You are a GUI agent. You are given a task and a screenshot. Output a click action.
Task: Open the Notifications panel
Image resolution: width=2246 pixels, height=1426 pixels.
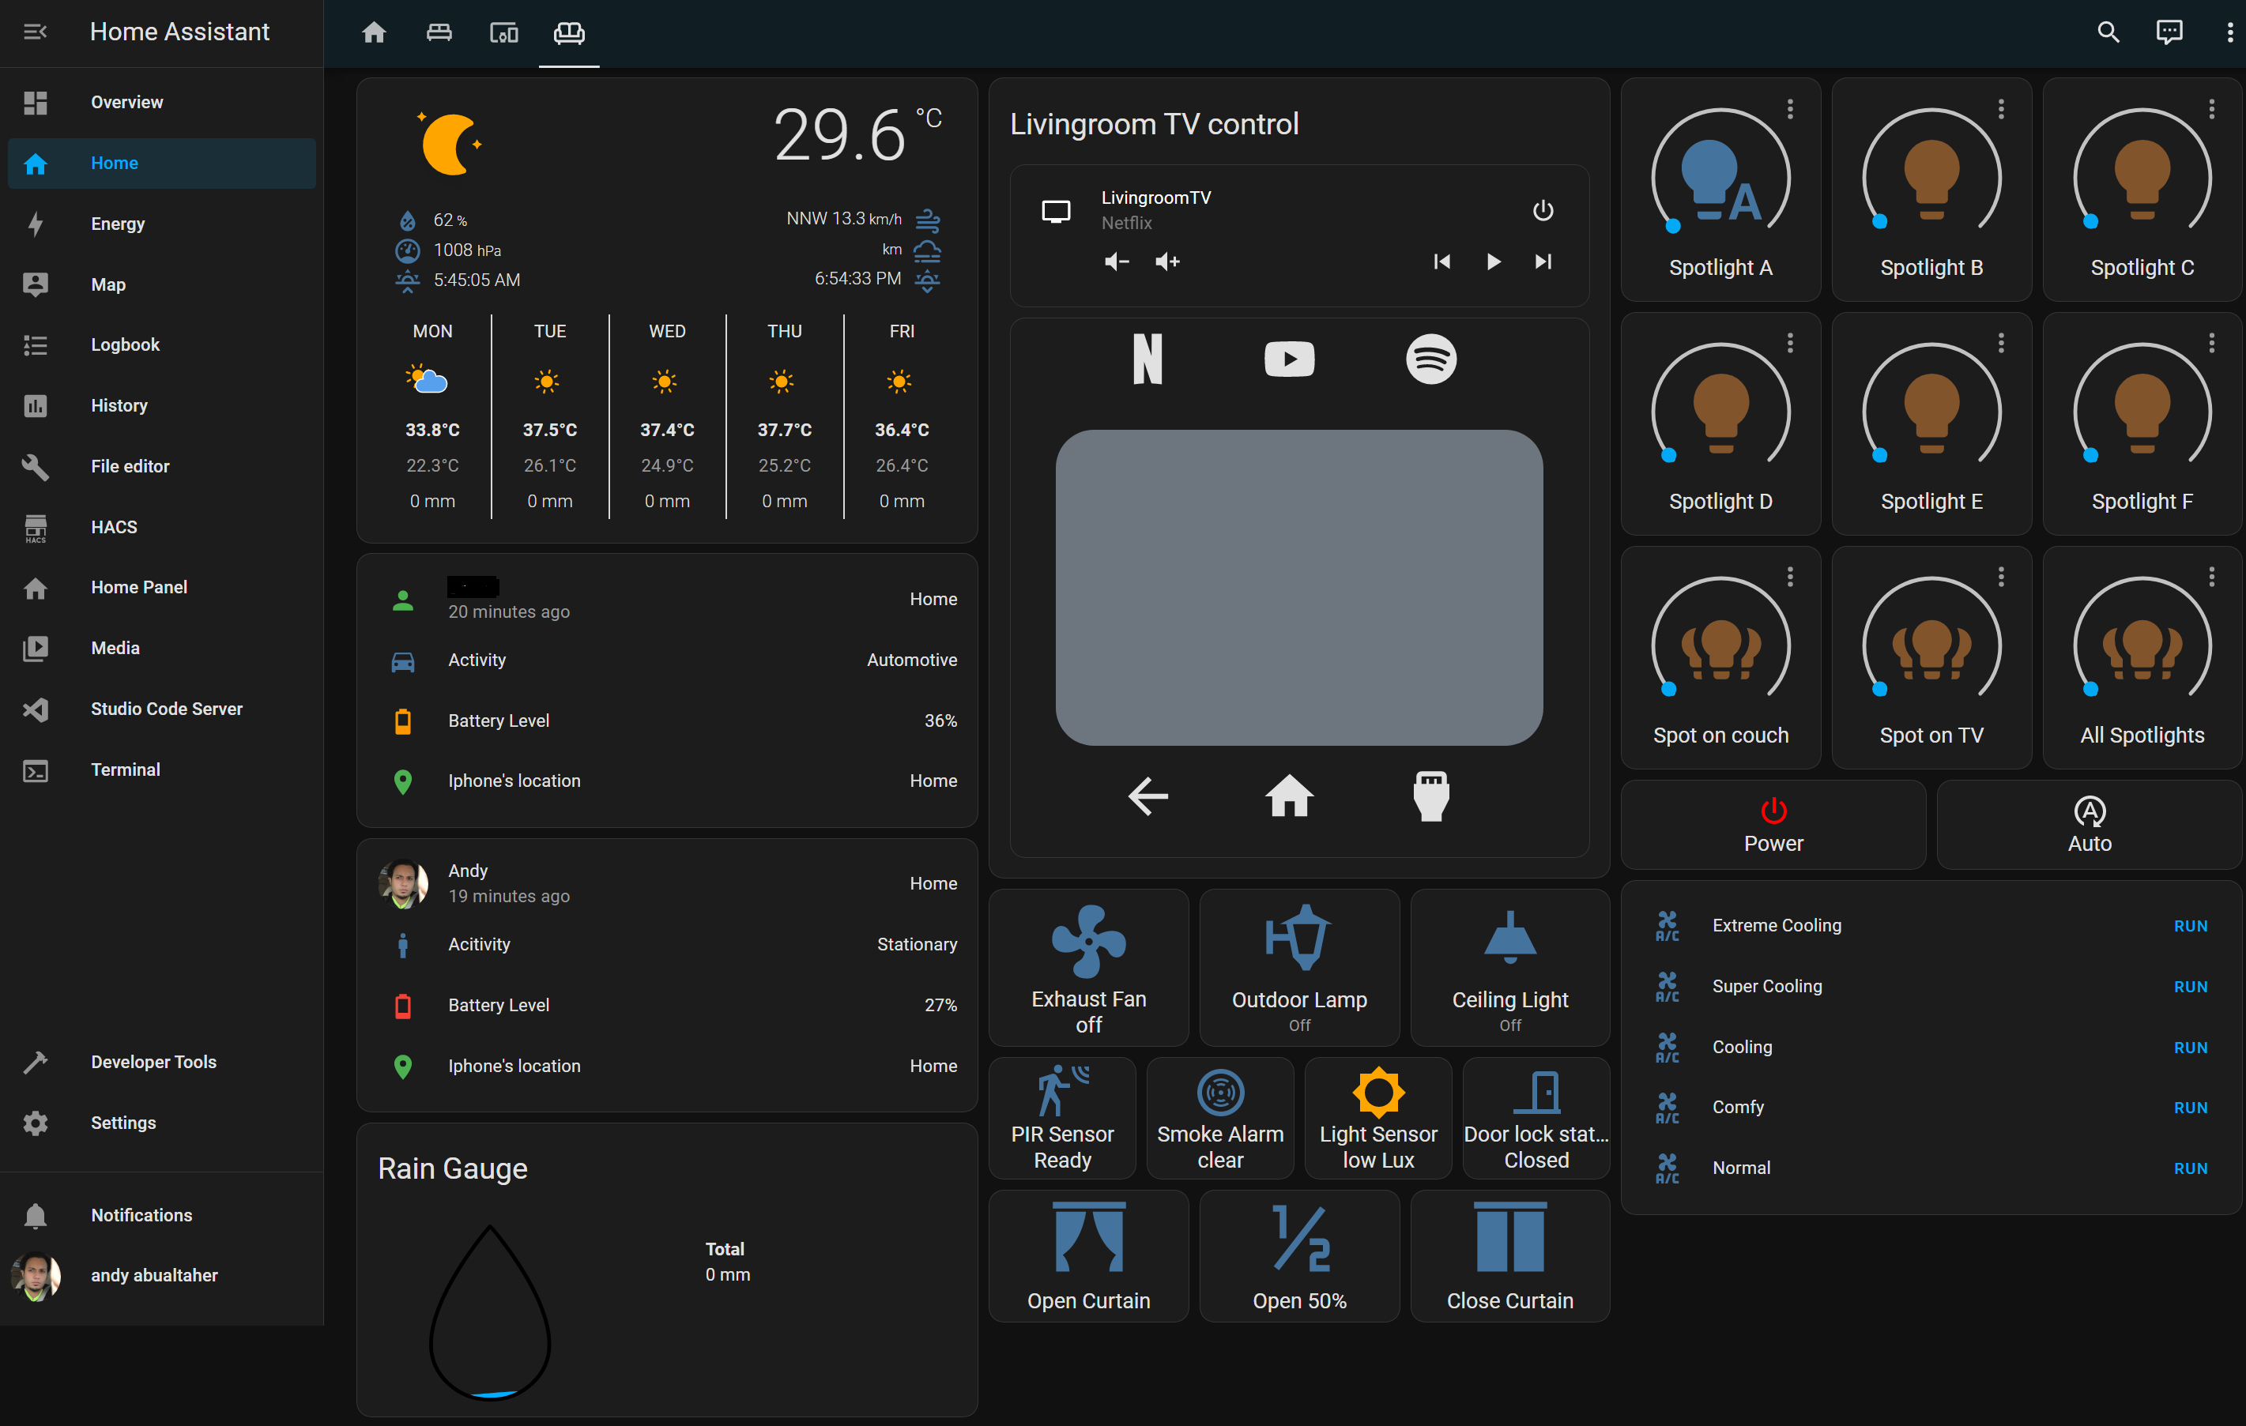(x=161, y=1215)
